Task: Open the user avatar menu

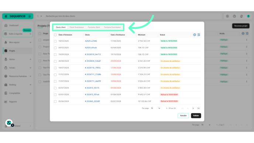Action: pyautogui.click(x=248, y=16)
